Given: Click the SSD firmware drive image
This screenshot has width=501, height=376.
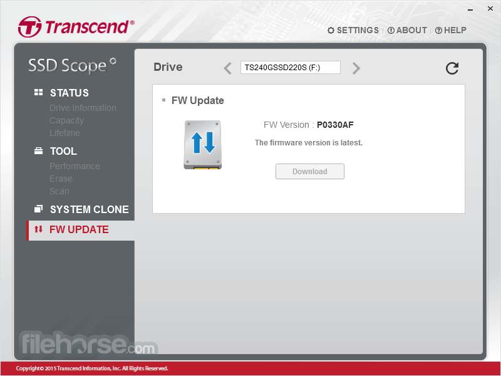Looking at the screenshot, I should tap(202, 145).
